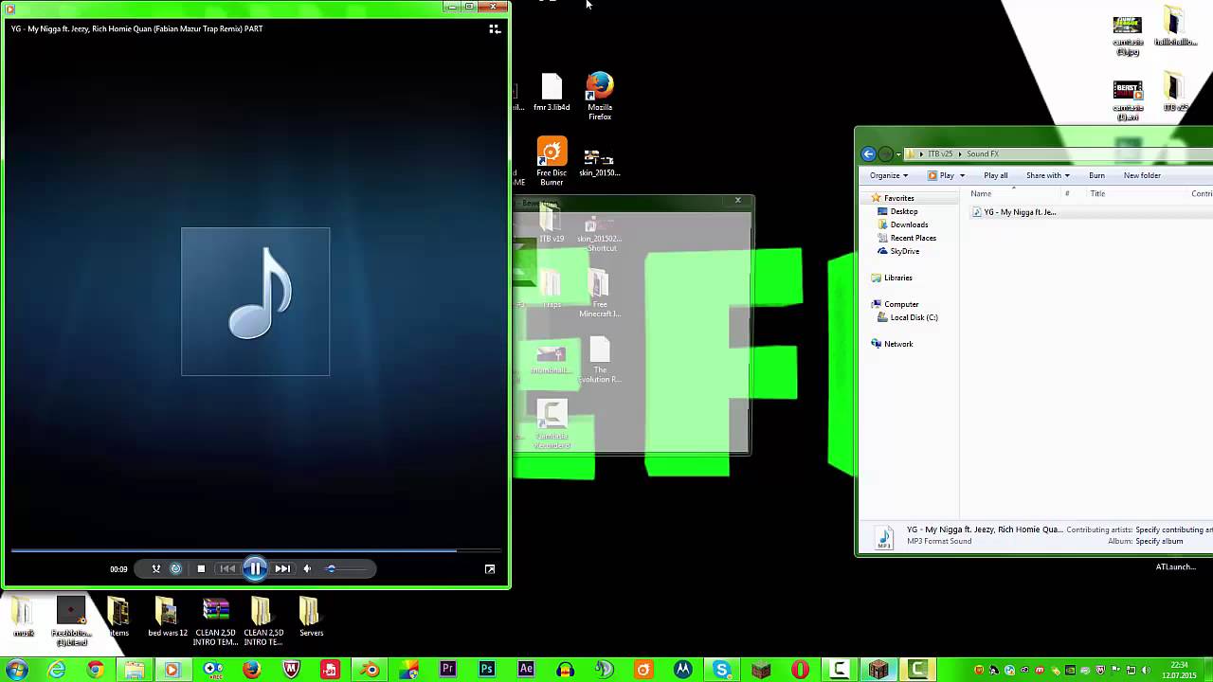Open the Windows Start menu
Screen dimensions: 1213x682
pyautogui.click(x=16, y=670)
